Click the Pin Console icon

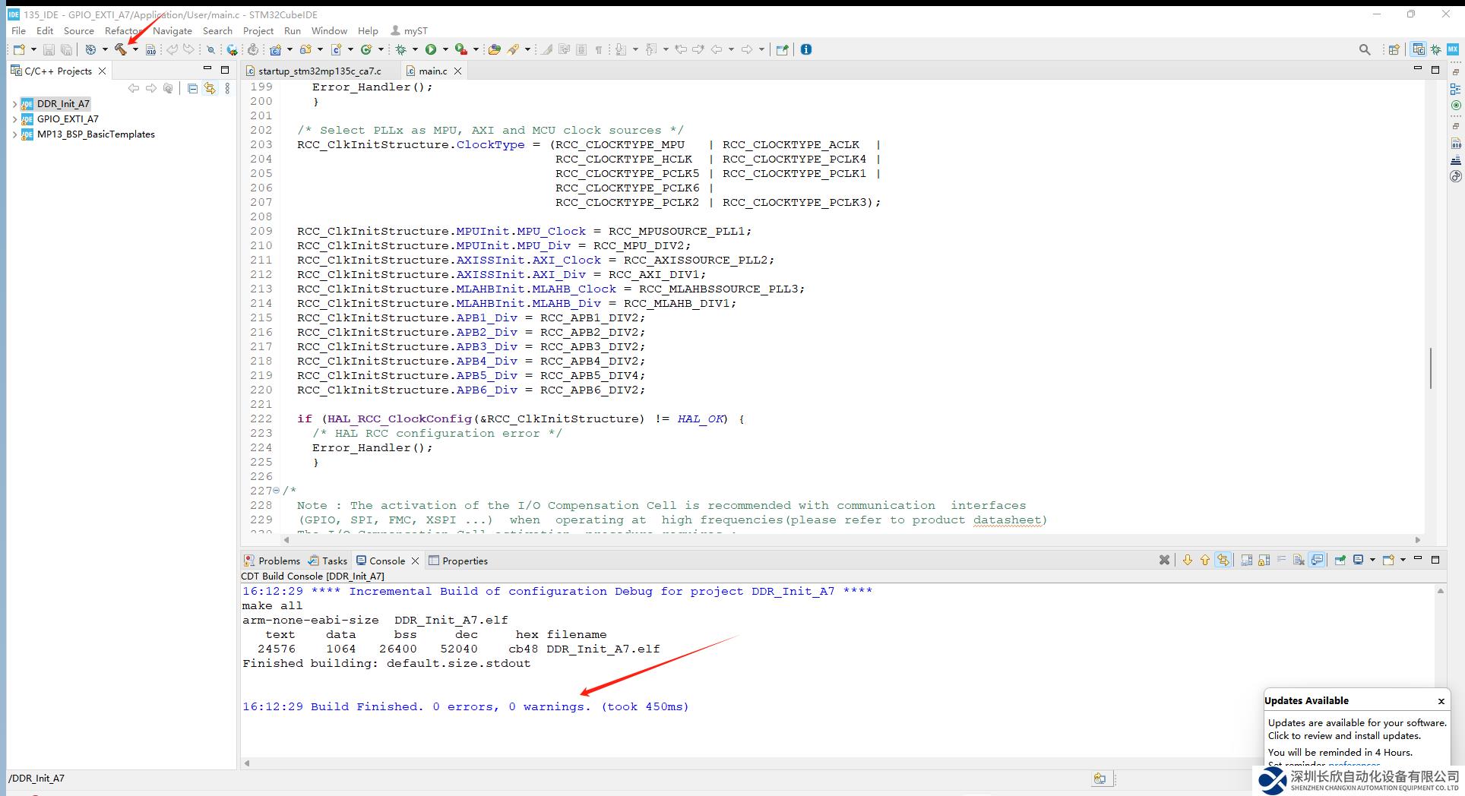(x=1340, y=561)
